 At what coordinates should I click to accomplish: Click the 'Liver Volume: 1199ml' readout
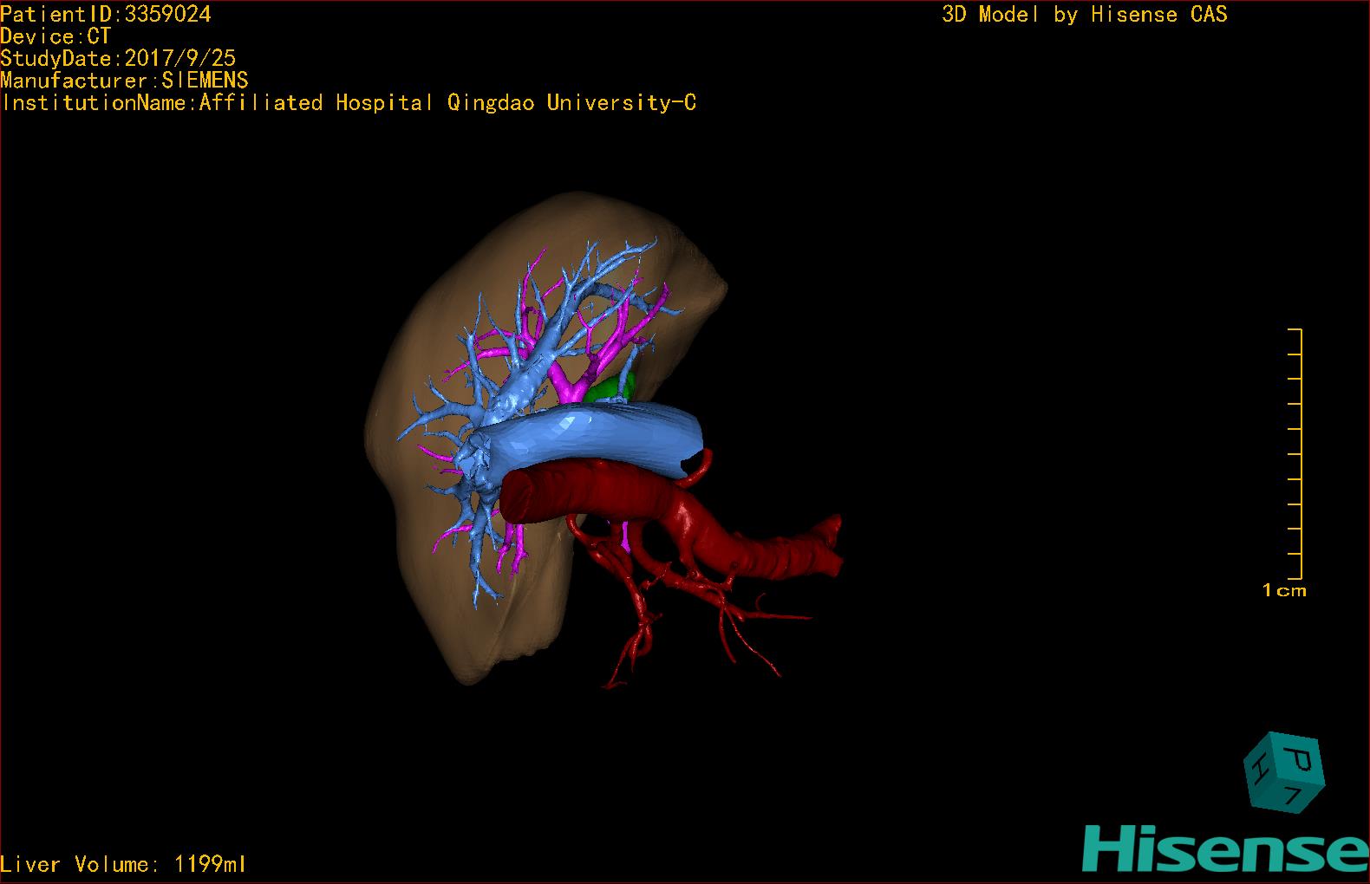(124, 864)
